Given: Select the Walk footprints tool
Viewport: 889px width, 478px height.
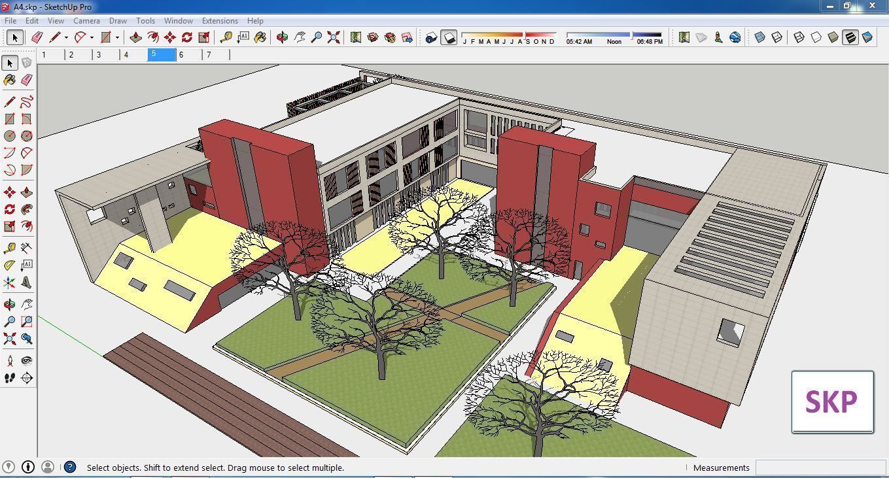Looking at the screenshot, I should [9, 377].
